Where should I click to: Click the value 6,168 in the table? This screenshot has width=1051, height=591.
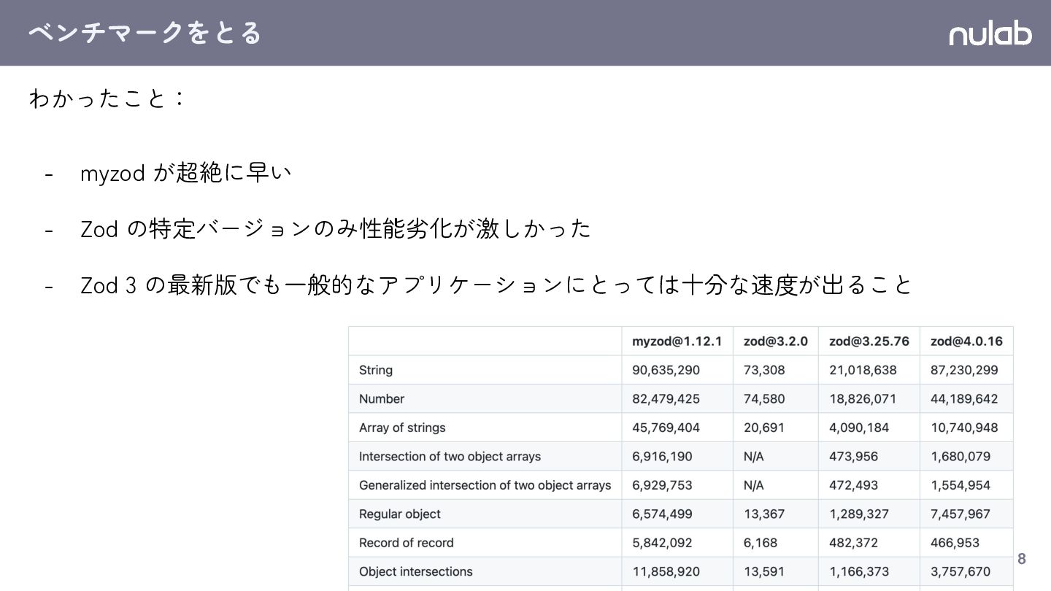click(x=760, y=543)
